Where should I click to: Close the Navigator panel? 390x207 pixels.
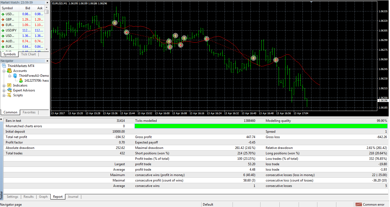pyautogui.click(x=47, y=61)
